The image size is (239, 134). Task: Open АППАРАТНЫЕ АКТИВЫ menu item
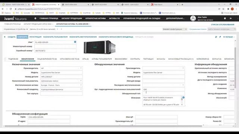pos(96,18)
